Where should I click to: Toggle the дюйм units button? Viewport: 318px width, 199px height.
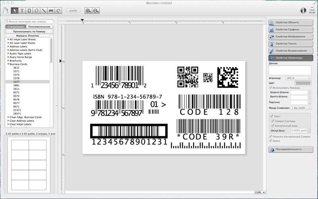73,11
